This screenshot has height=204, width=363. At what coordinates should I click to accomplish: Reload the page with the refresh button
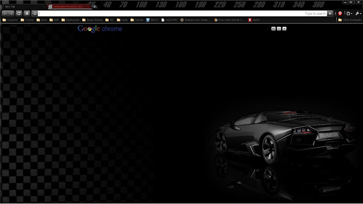click(x=19, y=14)
